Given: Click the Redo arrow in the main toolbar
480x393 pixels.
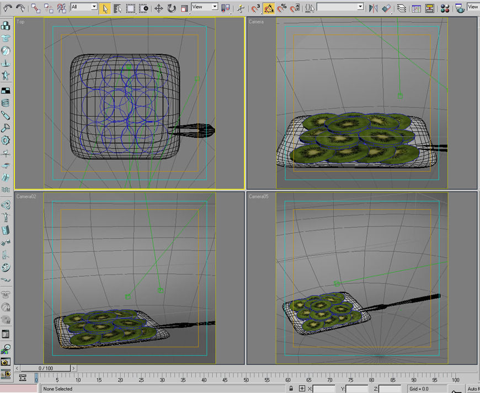Looking at the screenshot, I should pyautogui.click(x=20, y=8).
